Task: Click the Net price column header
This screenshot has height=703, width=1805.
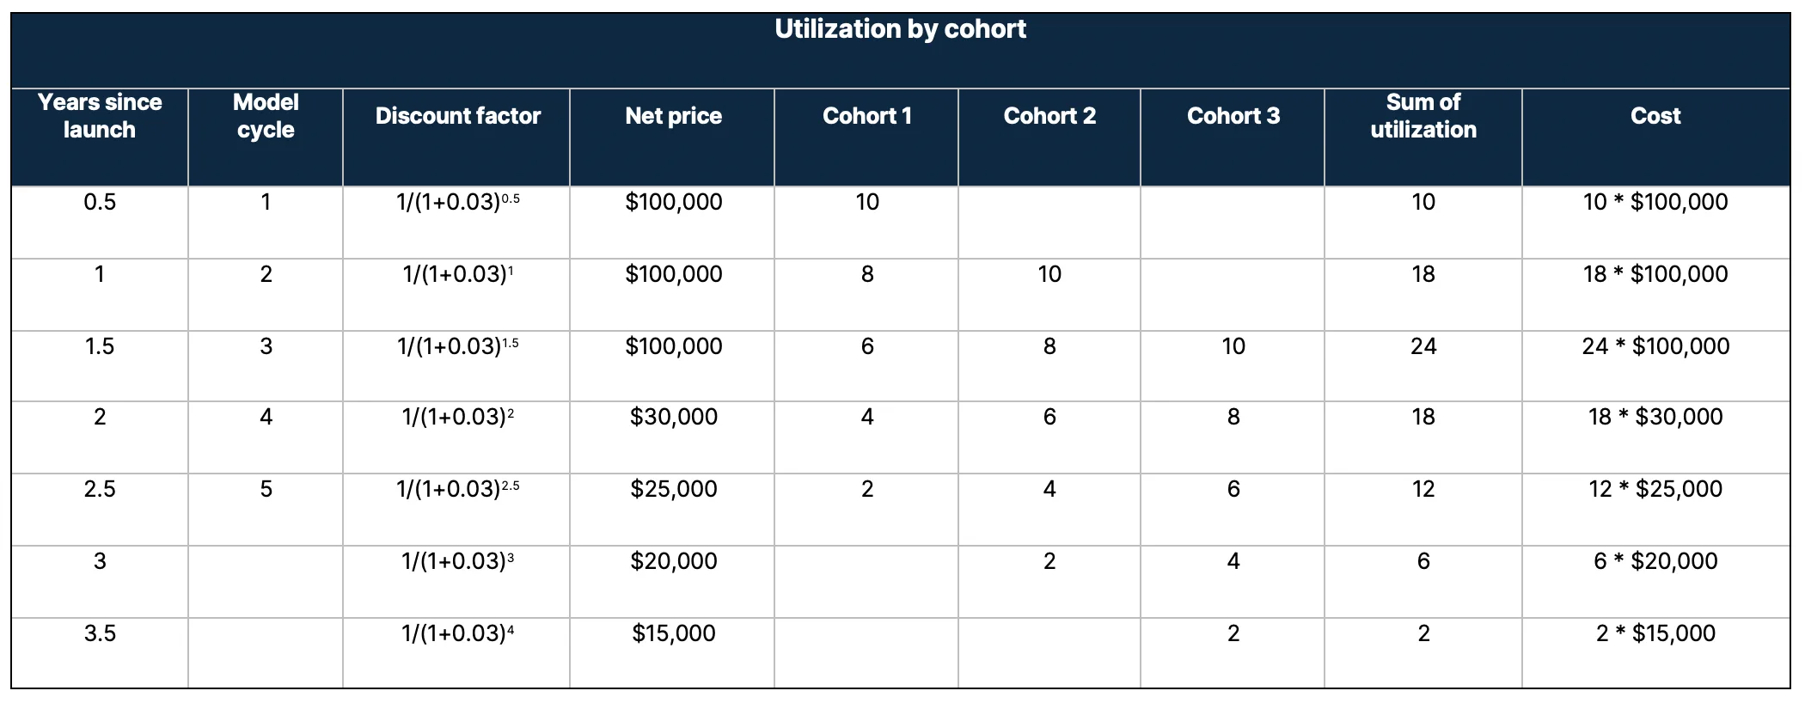Action: pyautogui.click(x=673, y=116)
